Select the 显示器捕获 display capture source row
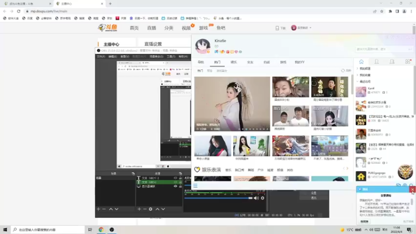 pos(159,186)
